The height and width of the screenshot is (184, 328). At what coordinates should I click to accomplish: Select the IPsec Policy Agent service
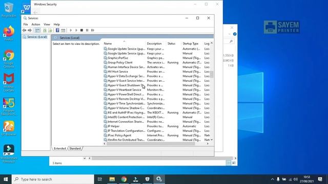(x=157, y=135)
